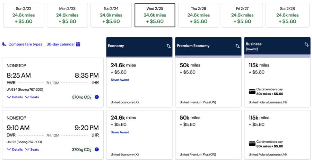Select Sun 2/22 date tab
Screen dimensions: 312x161
click(x=24, y=15)
